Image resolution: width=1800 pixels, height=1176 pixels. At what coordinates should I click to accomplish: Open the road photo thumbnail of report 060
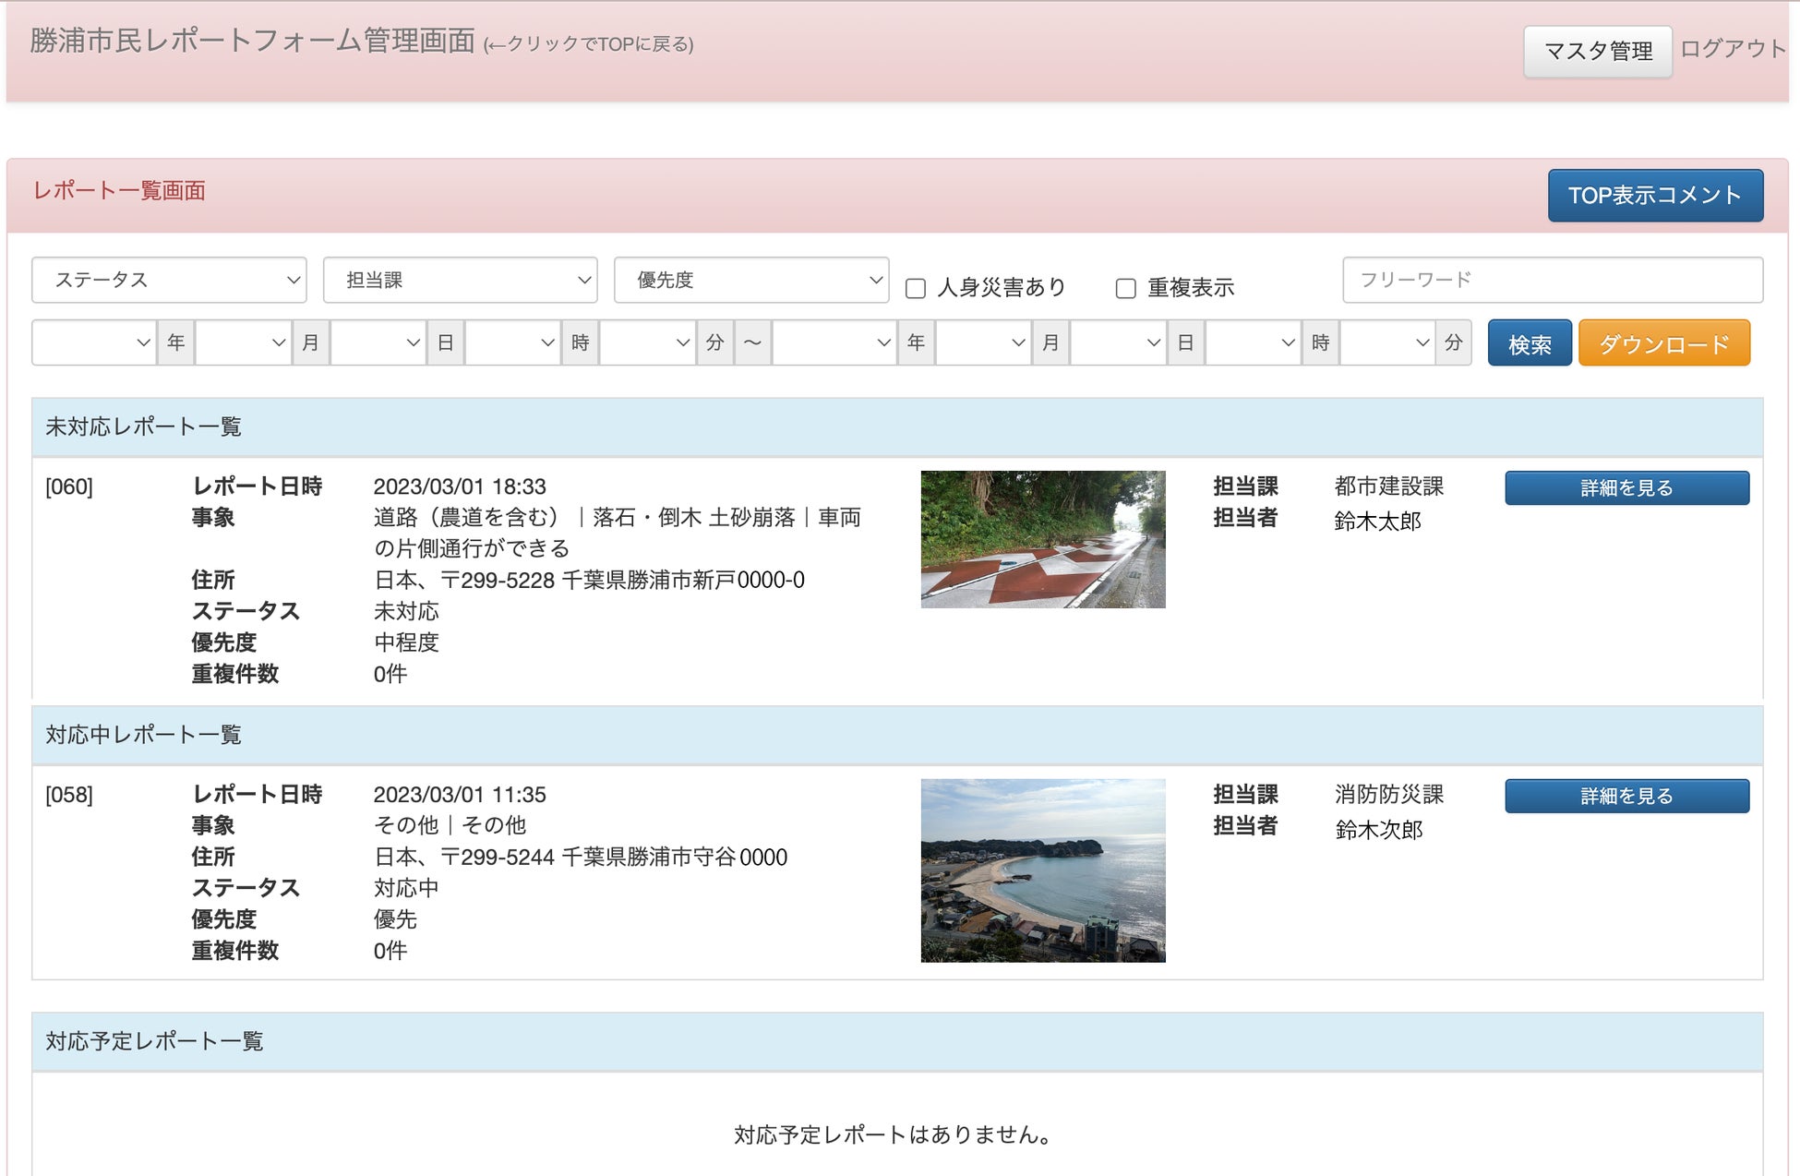[1042, 539]
